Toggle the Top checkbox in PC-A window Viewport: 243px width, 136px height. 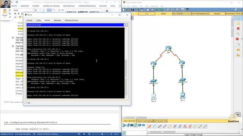[x=26, y=103]
